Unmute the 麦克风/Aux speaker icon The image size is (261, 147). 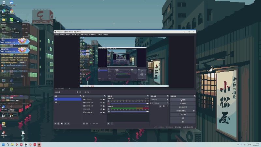[109, 104]
